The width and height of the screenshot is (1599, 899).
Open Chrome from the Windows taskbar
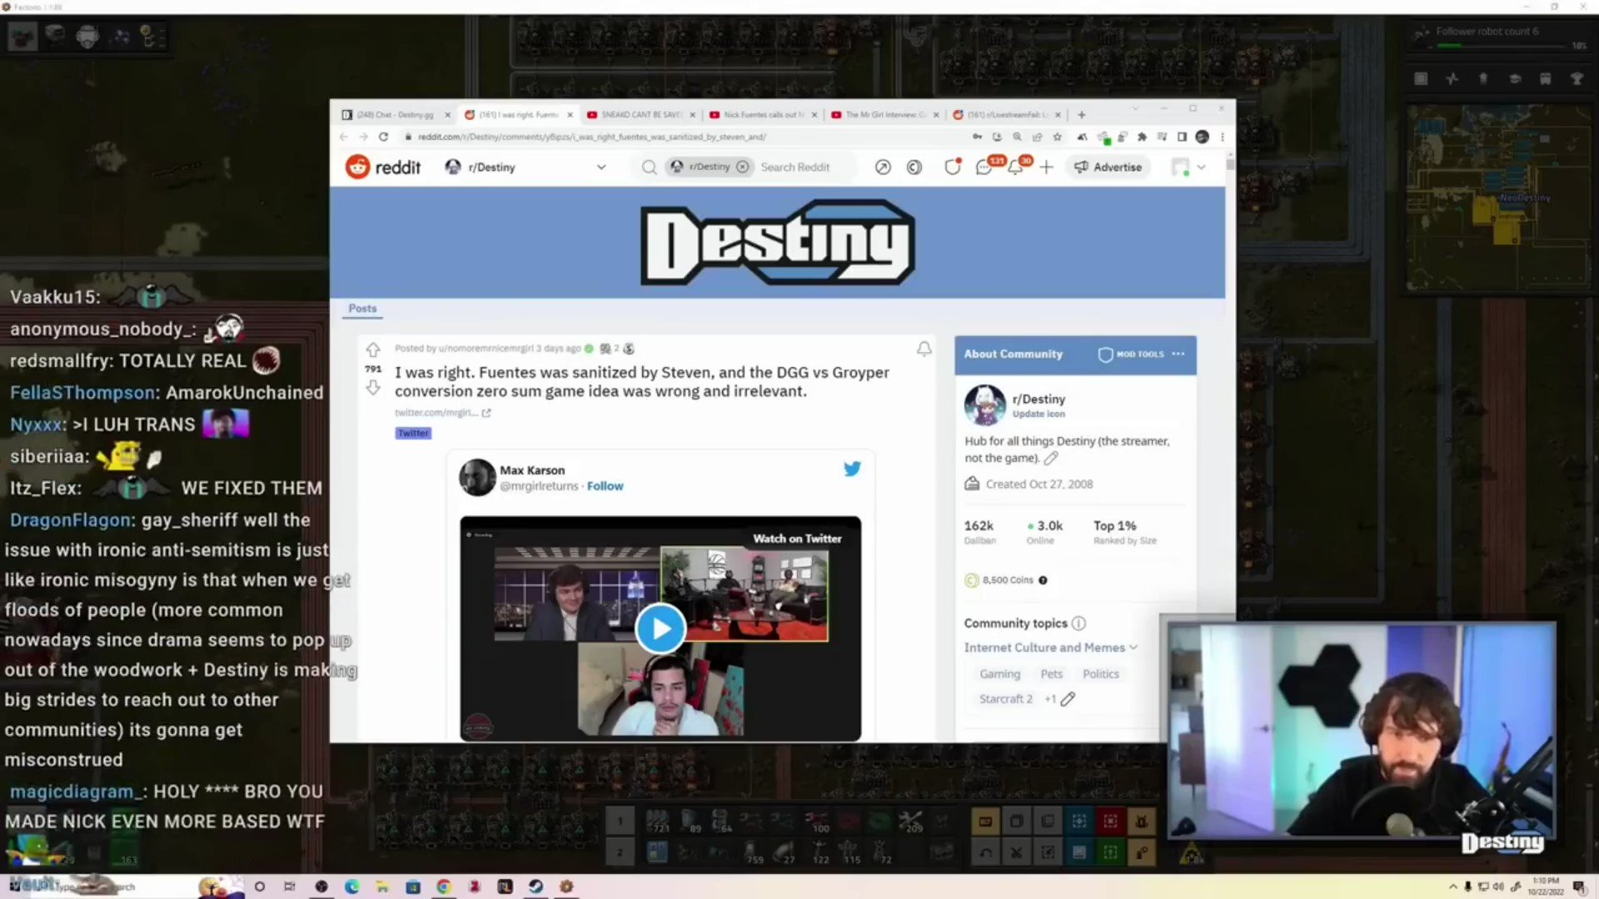443,887
